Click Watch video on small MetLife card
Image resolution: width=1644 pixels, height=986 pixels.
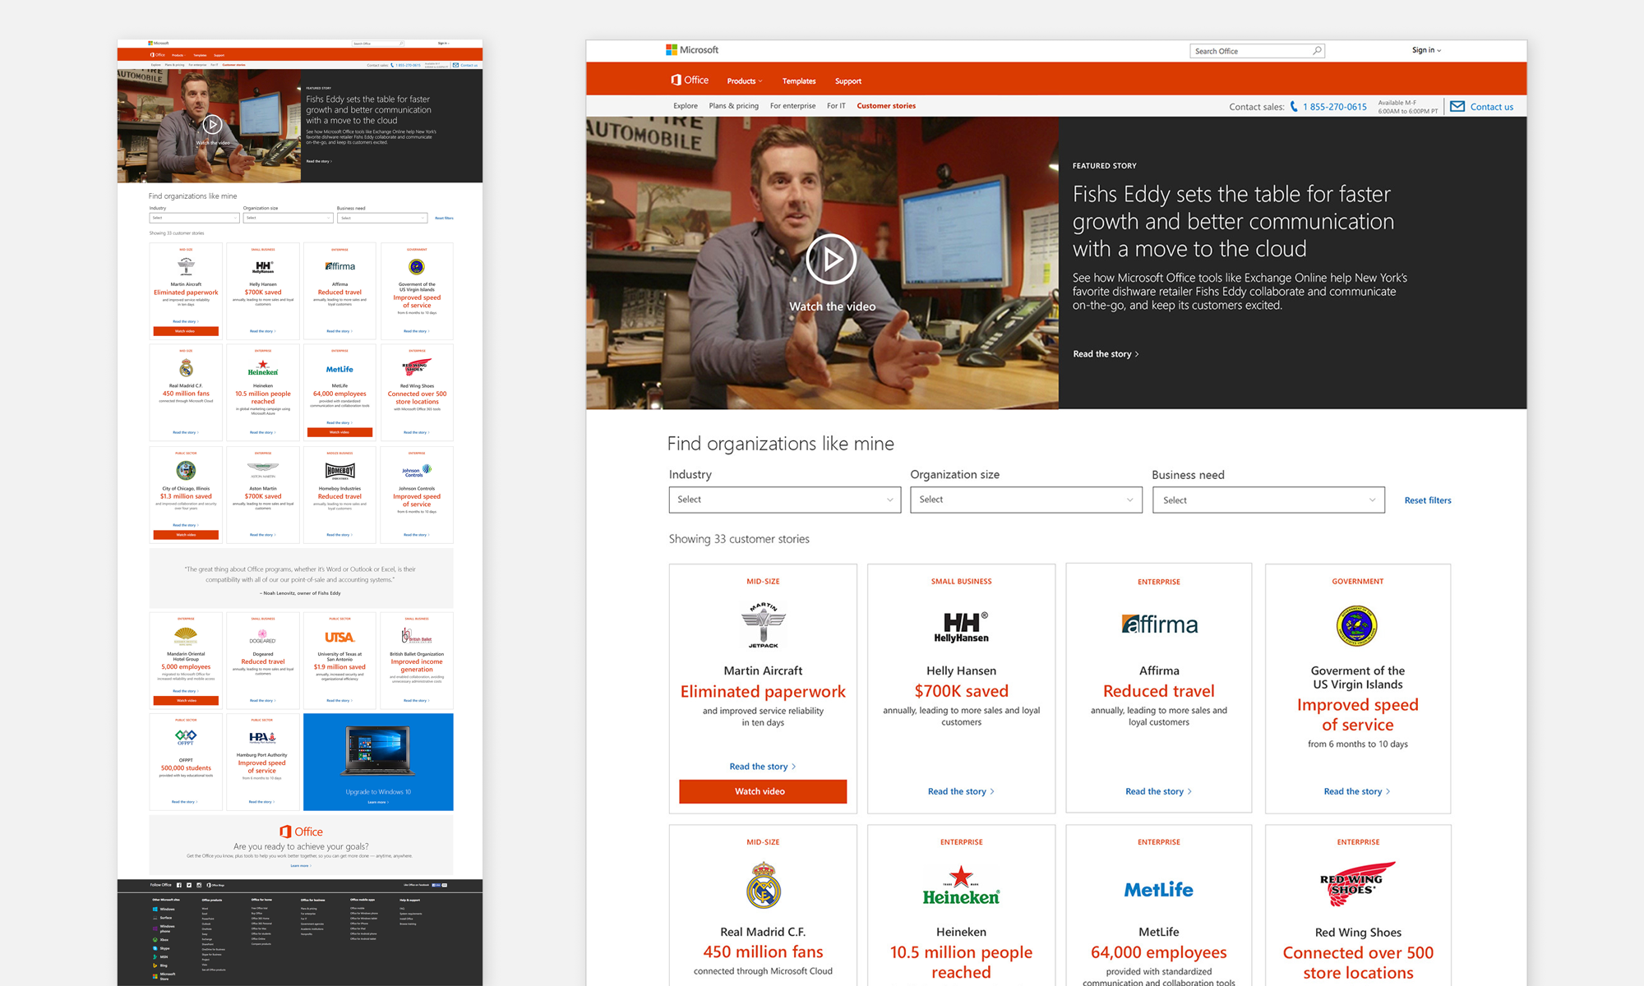click(339, 432)
